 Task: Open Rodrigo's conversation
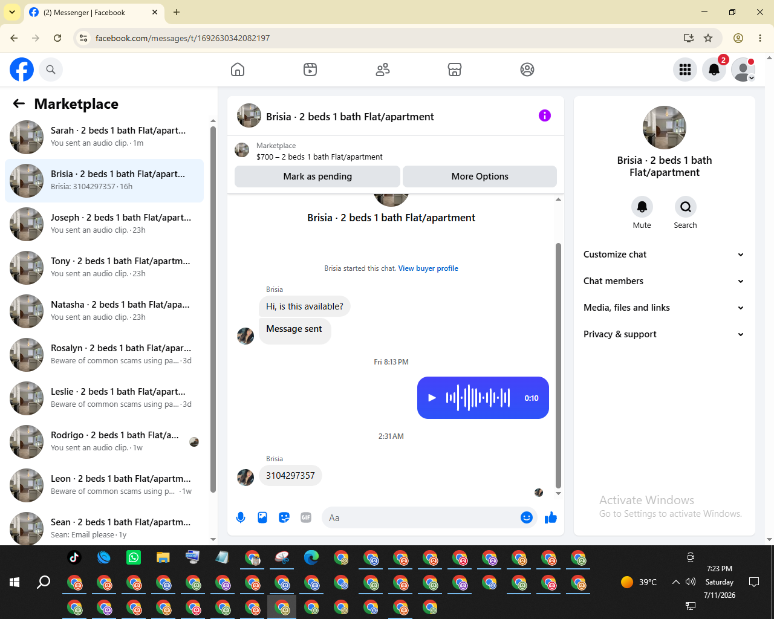point(104,442)
